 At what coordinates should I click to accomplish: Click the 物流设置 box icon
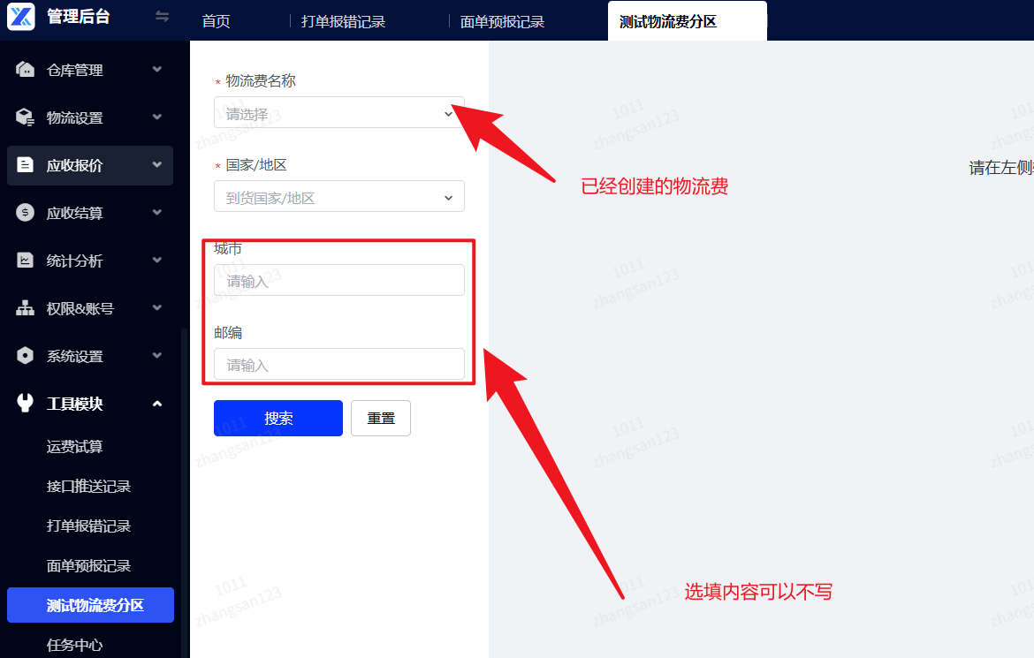(x=25, y=117)
